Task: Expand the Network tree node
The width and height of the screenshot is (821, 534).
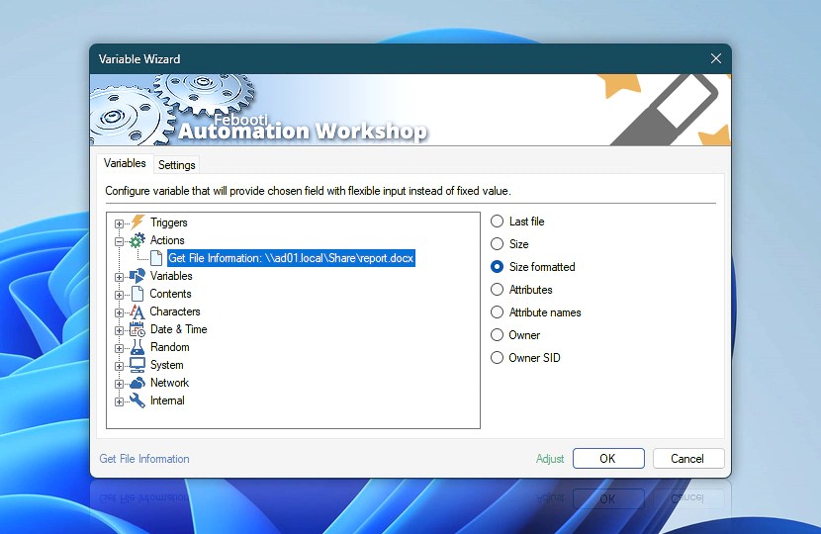Action: (x=119, y=384)
